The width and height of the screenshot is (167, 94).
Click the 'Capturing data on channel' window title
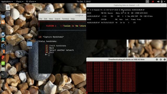point(126,5)
